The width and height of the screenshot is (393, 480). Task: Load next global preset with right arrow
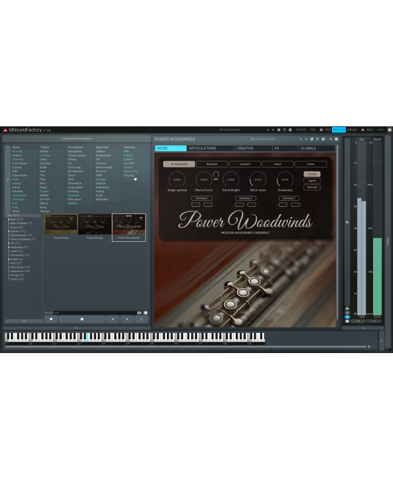pyautogui.click(x=273, y=130)
